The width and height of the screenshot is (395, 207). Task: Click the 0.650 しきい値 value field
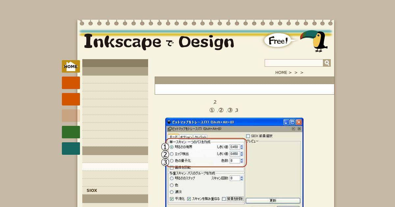tap(235, 154)
